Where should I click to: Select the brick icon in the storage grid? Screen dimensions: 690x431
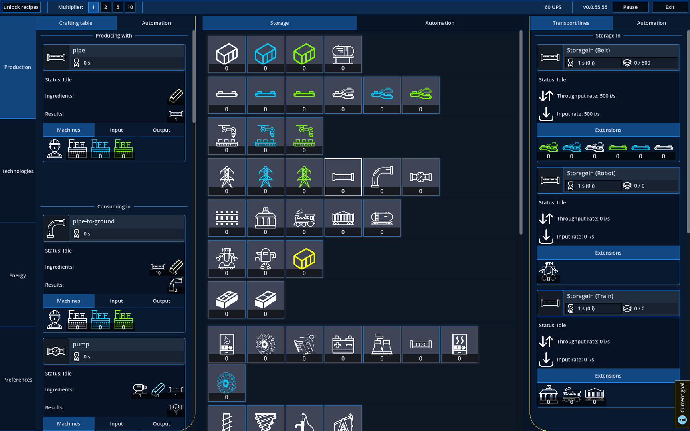coord(226,300)
